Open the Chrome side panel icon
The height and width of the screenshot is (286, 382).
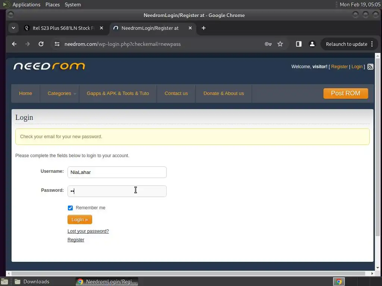[x=299, y=44]
